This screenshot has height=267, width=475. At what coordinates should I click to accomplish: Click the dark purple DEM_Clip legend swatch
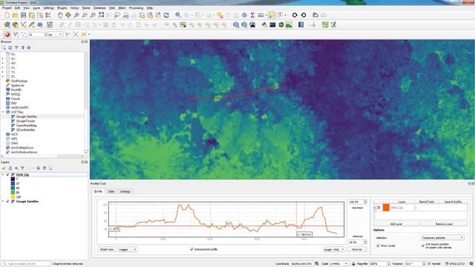(13, 179)
